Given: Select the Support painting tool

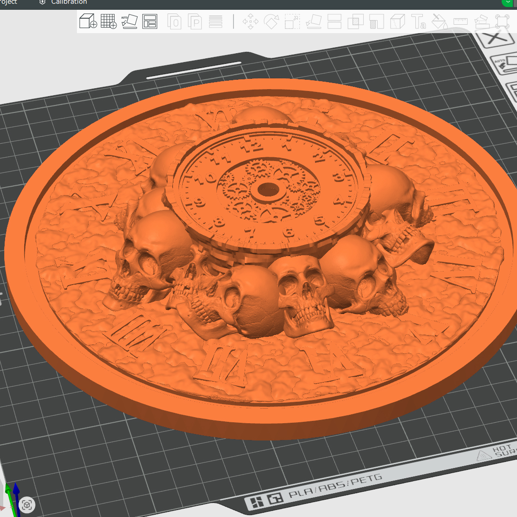Looking at the screenshot, I should click(377, 21).
